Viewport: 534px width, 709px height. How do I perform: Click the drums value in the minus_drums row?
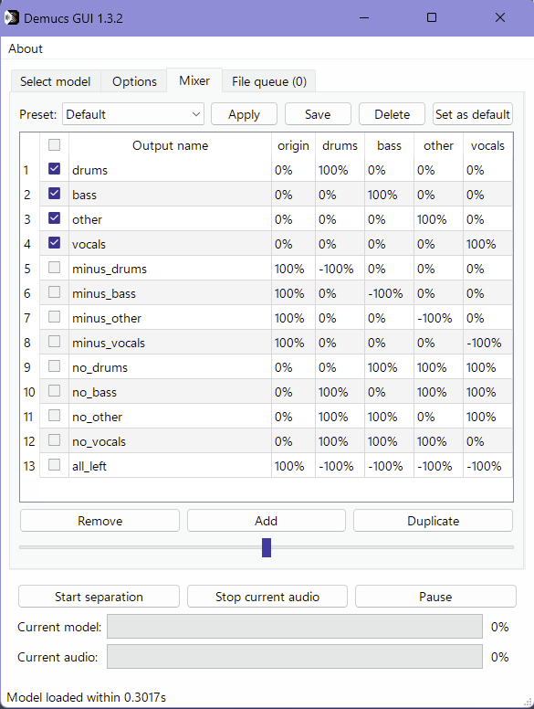click(x=340, y=269)
